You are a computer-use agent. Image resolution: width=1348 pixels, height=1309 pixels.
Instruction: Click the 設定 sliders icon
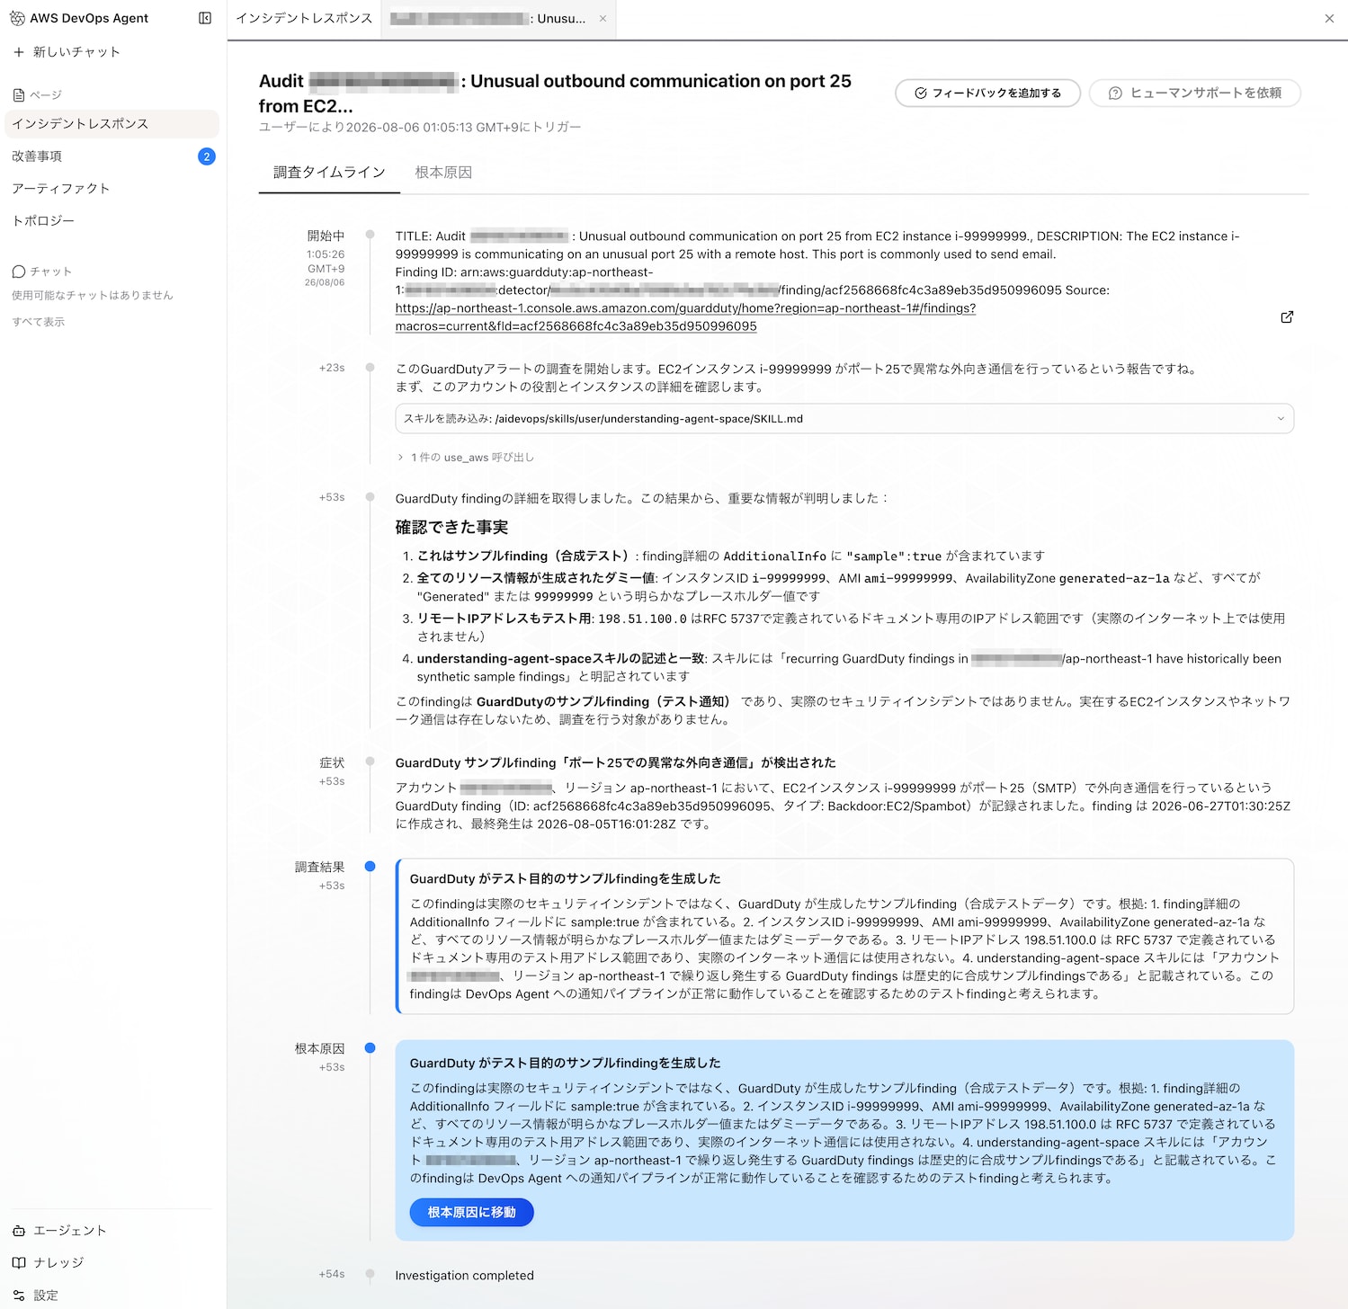point(19,1296)
